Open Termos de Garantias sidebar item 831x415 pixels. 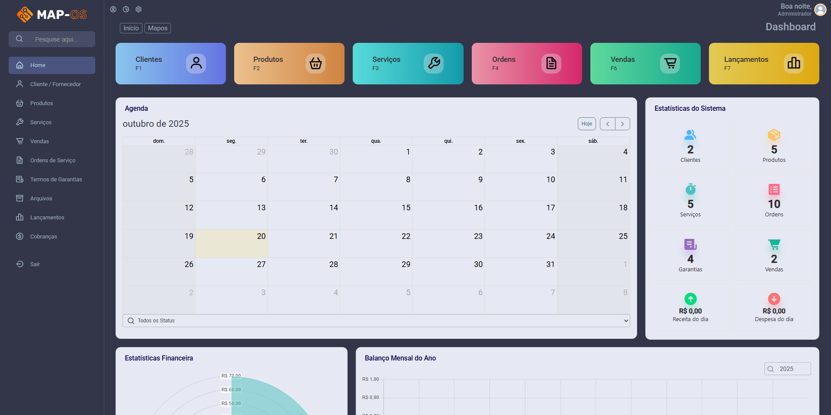(x=56, y=180)
